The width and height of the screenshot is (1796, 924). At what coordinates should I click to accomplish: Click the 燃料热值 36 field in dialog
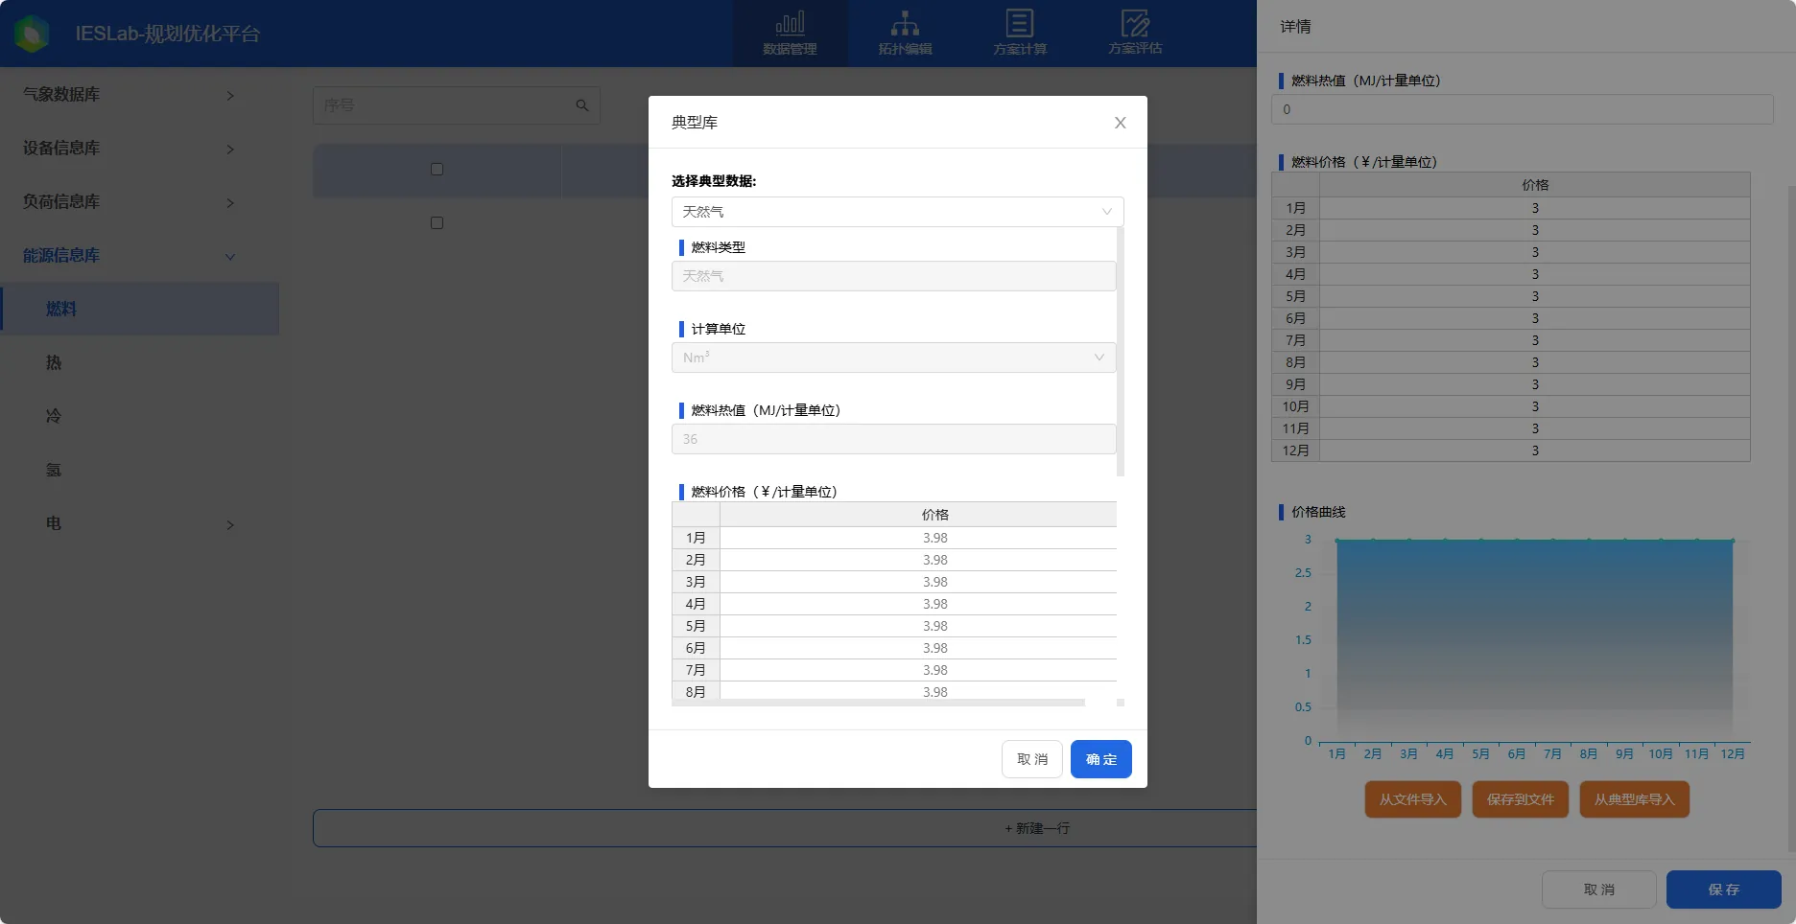tap(893, 439)
